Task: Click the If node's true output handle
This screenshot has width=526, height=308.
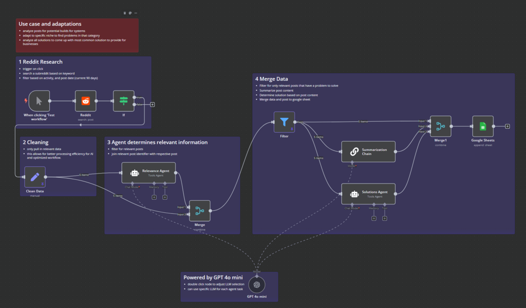Action: (x=134, y=97)
